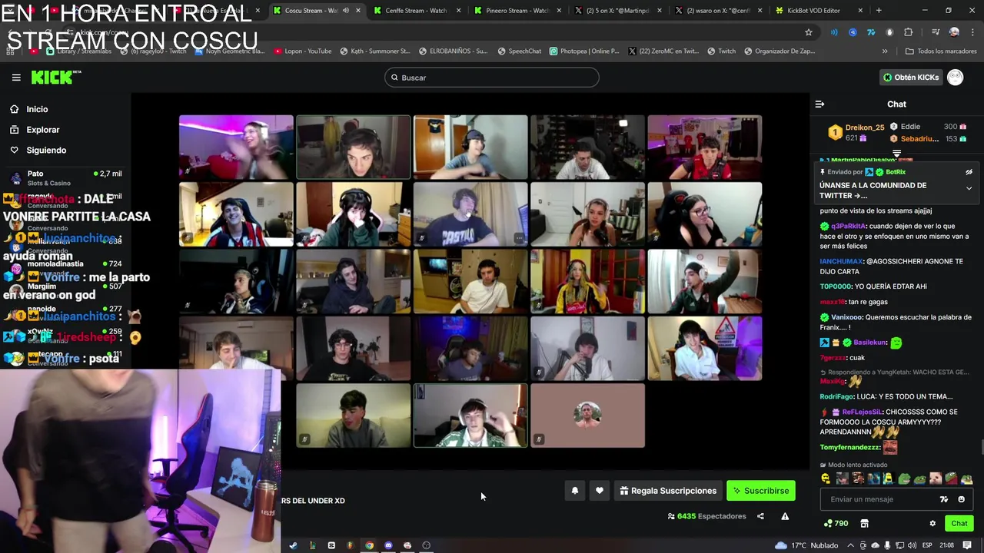Click the 6435 Espectadores viewer count
Image resolution: width=984 pixels, height=553 pixels.
[x=706, y=516]
